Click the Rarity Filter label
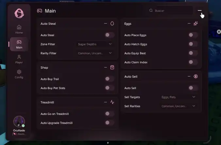 (x=48, y=53)
